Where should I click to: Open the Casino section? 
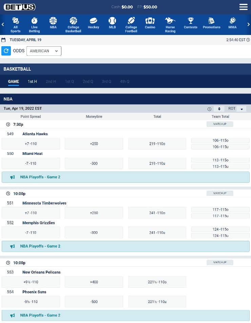(150, 23)
